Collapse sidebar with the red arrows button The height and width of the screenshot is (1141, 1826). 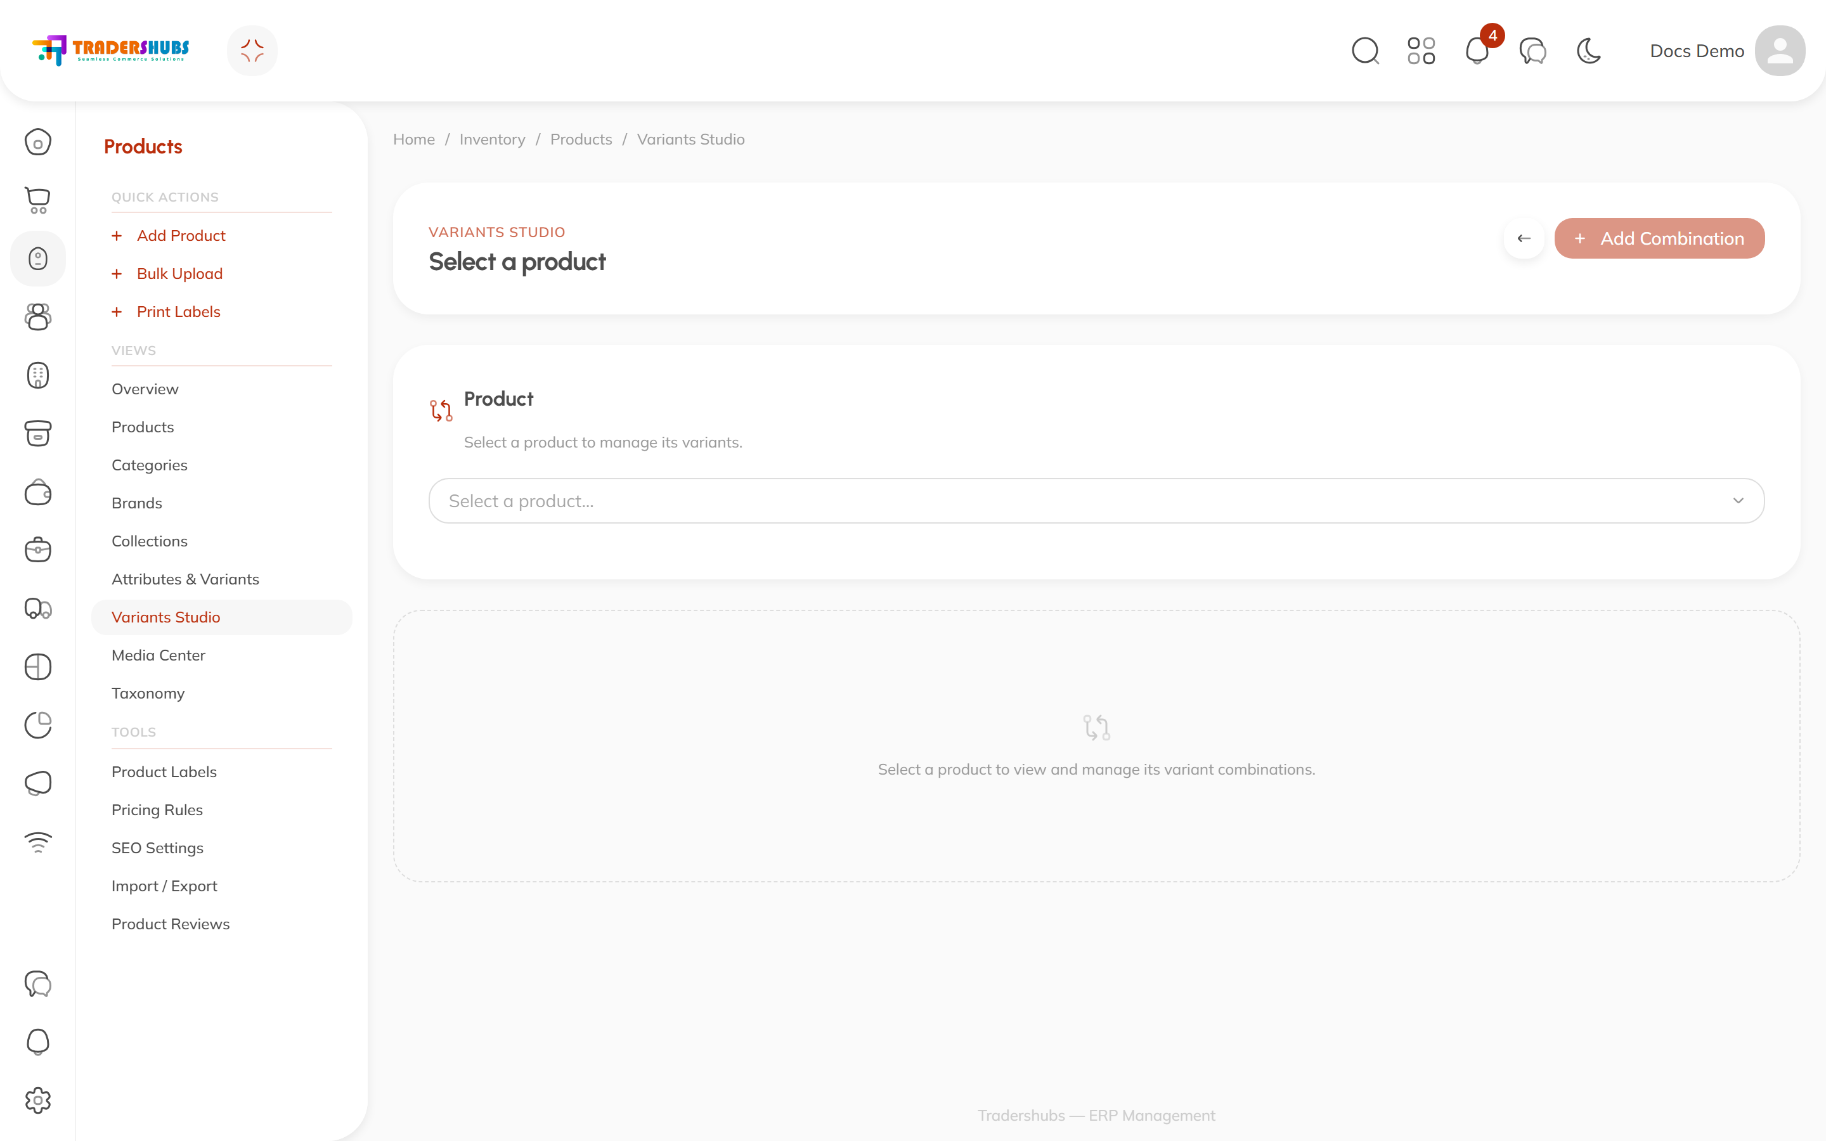click(252, 51)
